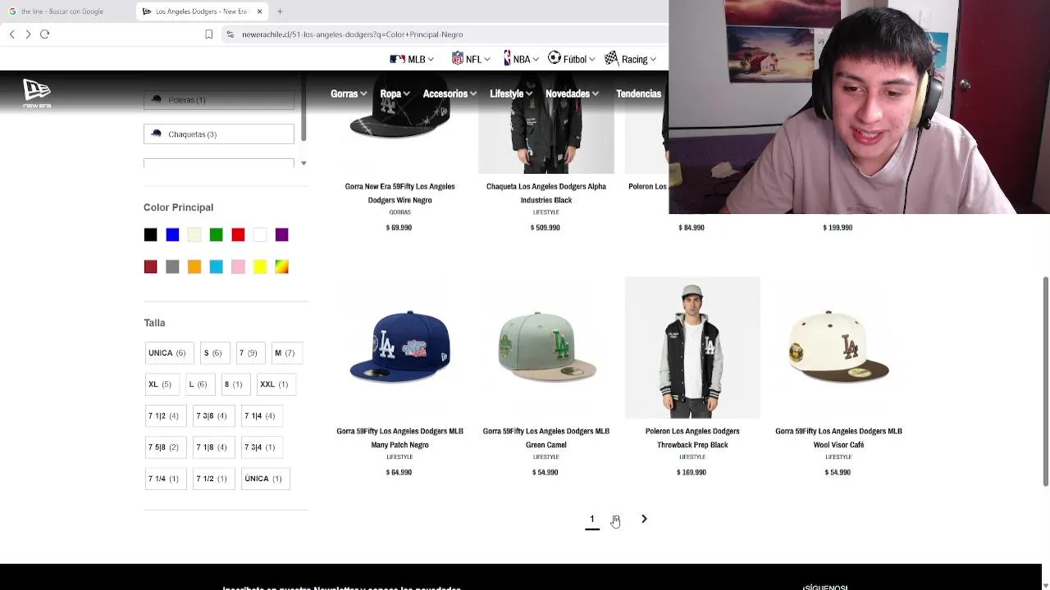Open Poleron Dodgers Throwback Prep Black link

tap(692, 438)
